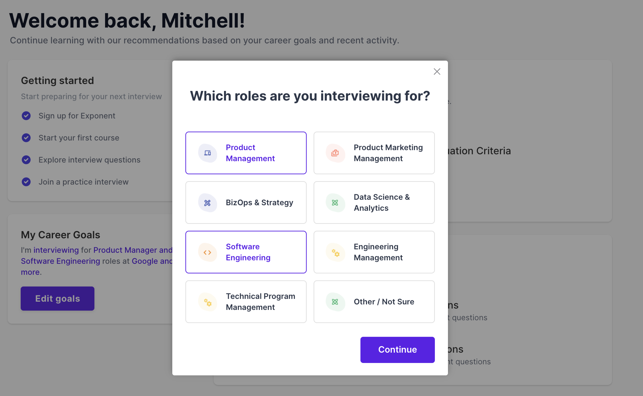Open the interviewing link in Career Goals
Image resolution: width=643 pixels, height=396 pixels.
click(56, 250)
